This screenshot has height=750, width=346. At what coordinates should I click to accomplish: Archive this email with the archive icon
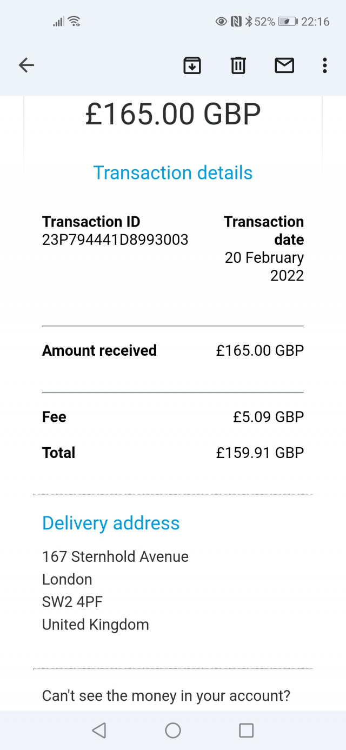click(192, 65)
